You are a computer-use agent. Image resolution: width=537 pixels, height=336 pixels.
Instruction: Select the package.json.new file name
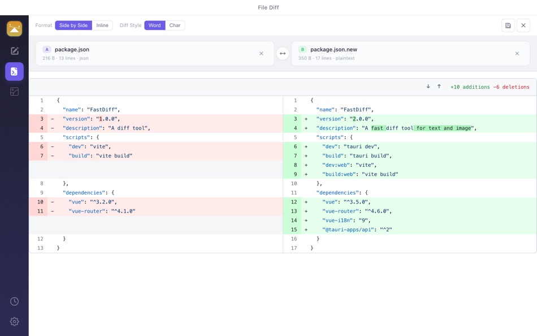pos(334,49)
